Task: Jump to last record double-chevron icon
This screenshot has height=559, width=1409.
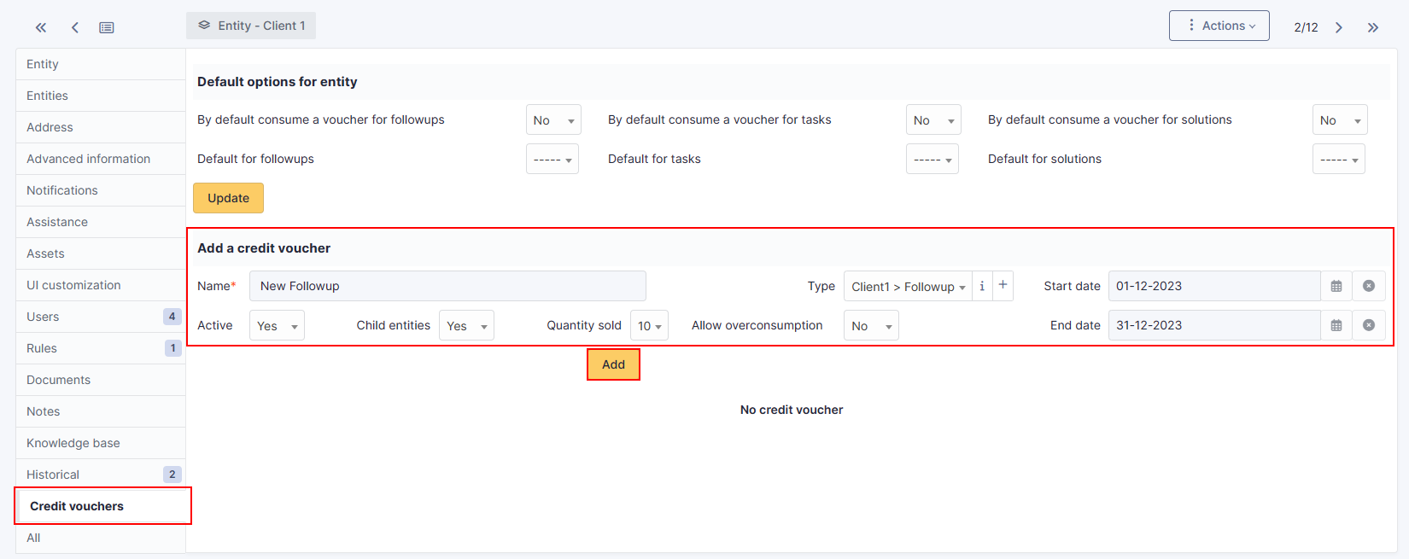Action: [x=1373, y=27]
